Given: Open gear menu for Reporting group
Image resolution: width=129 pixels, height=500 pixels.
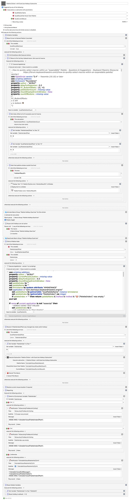Looking at the screenshot, I should point(126,390).
